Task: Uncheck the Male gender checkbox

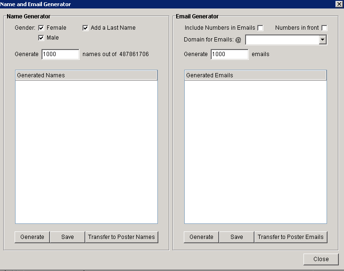Action: [41, 38]
